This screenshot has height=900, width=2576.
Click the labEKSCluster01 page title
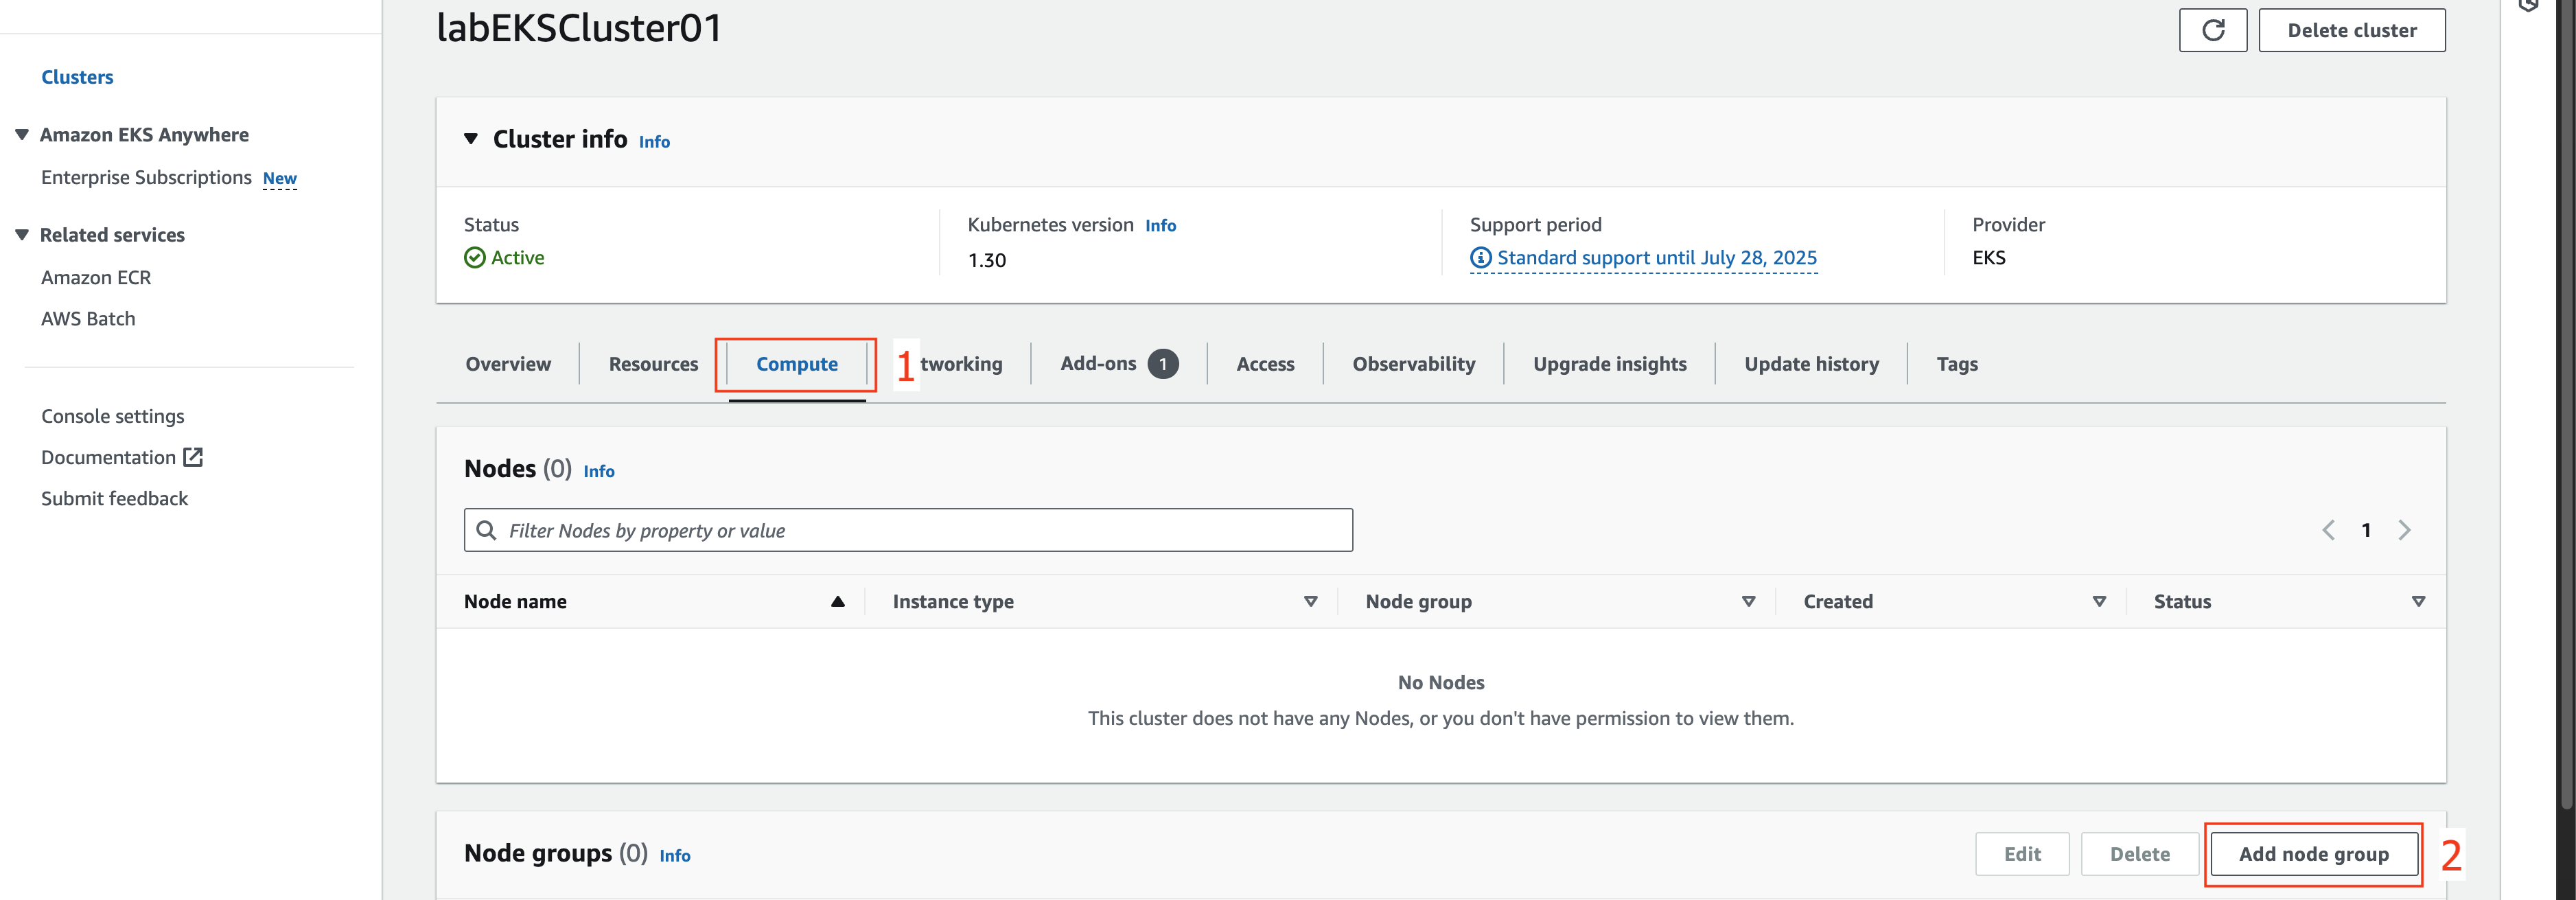coord(579,28)
